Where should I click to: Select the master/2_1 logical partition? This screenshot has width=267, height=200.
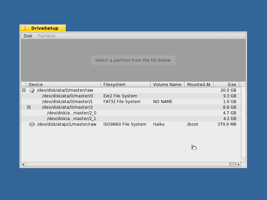pos(131,119)
